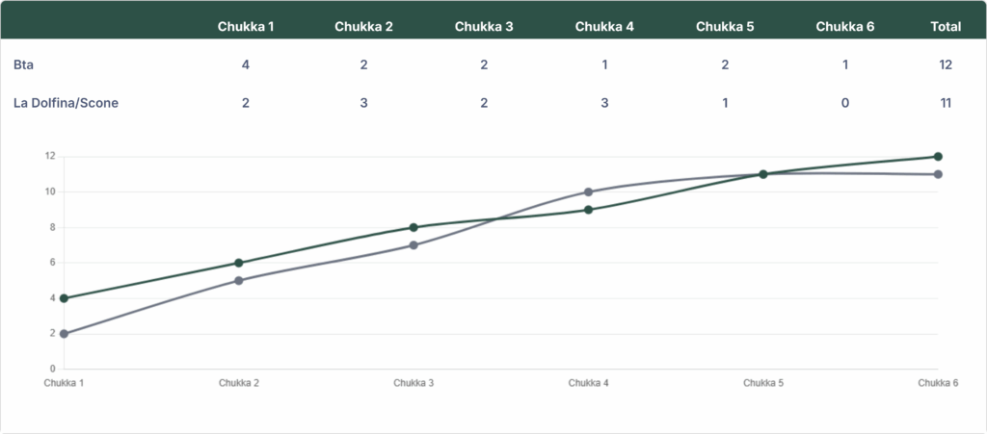Click the Chukka 1 column header

click(x=246, y=26)
